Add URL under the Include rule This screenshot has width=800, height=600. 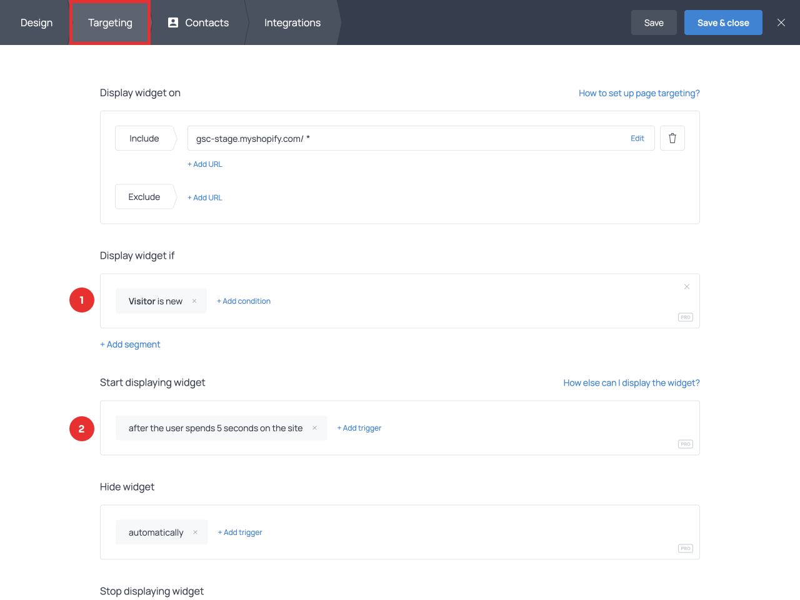(205, 164)
